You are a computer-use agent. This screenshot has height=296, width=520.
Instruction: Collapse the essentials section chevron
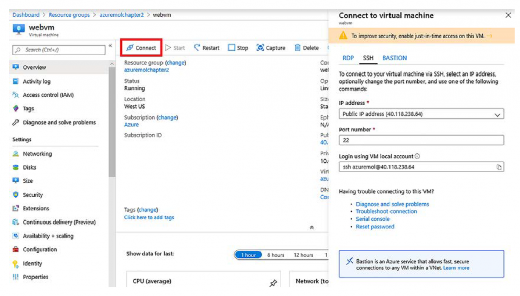312,228
